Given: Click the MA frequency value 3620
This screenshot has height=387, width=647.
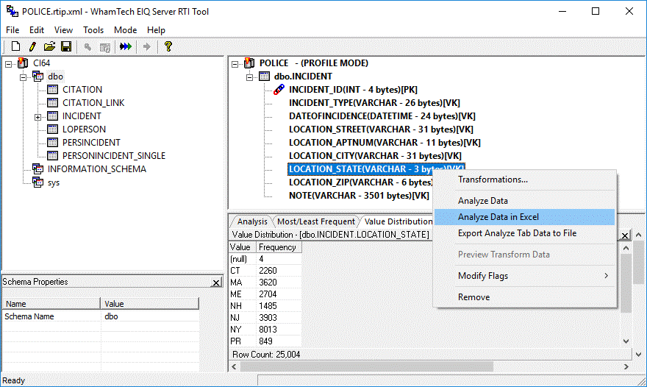Looking at the screenshot, I should [x=268, y=283].
